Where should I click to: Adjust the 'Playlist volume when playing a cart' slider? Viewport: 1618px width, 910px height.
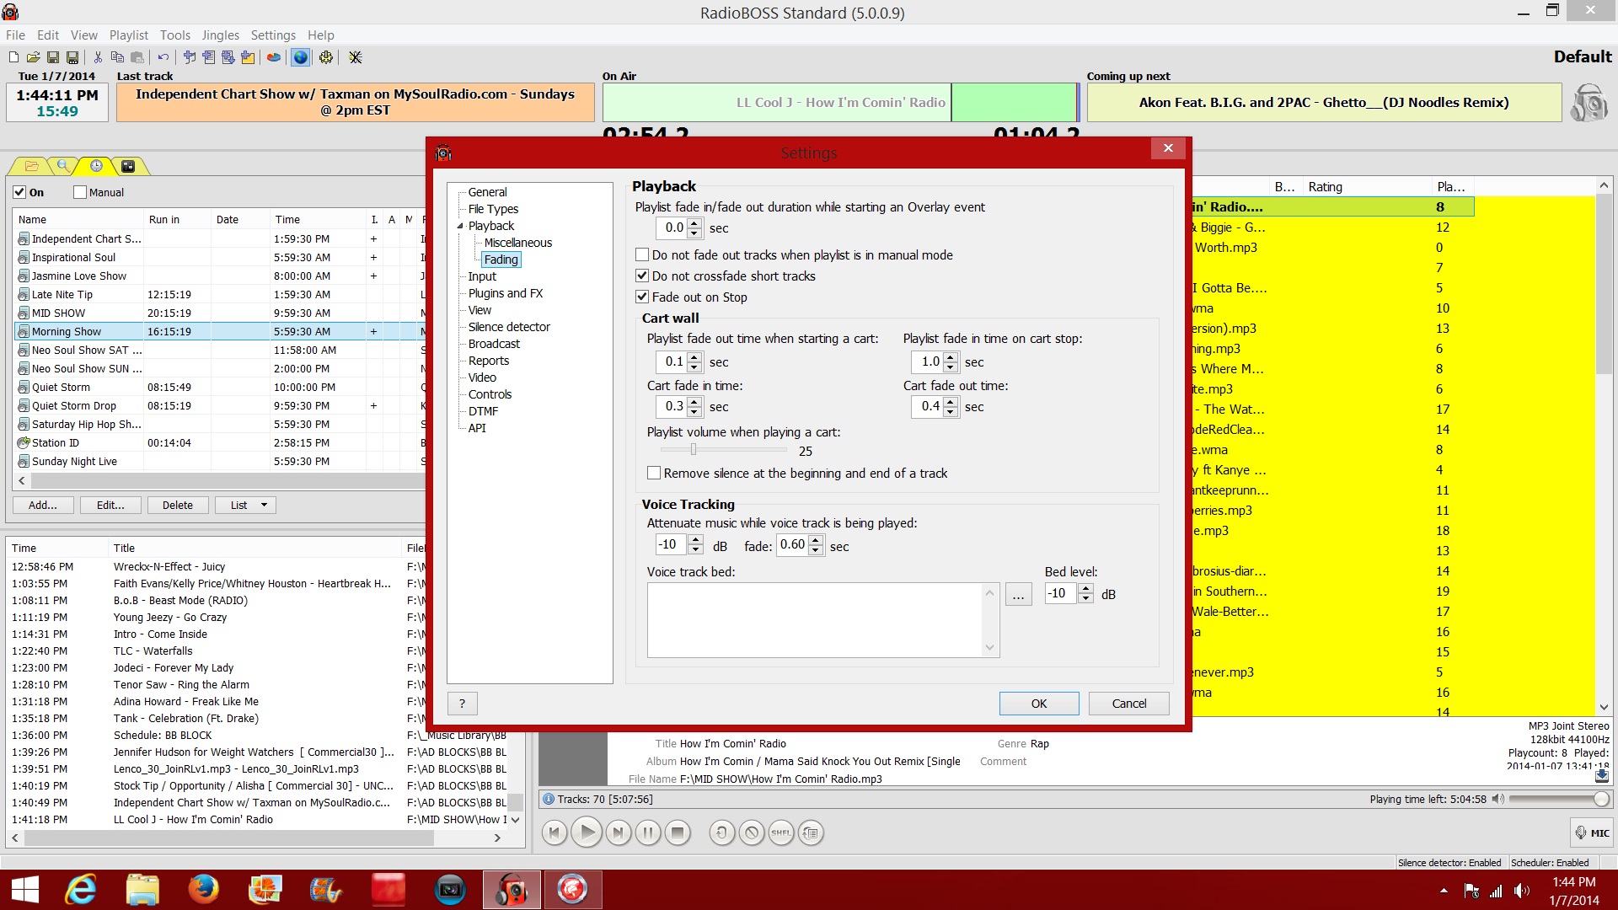tap(694, 450)
